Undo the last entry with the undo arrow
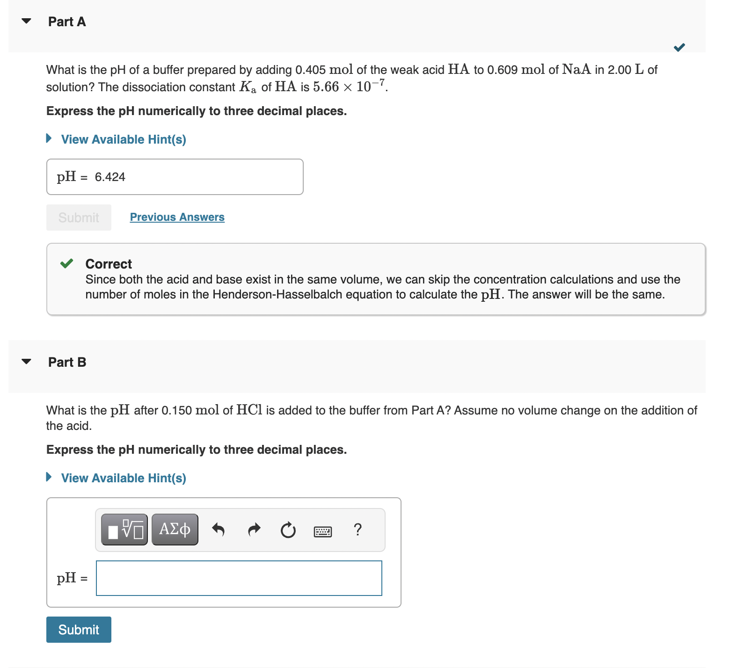 [x=219, y=530]
